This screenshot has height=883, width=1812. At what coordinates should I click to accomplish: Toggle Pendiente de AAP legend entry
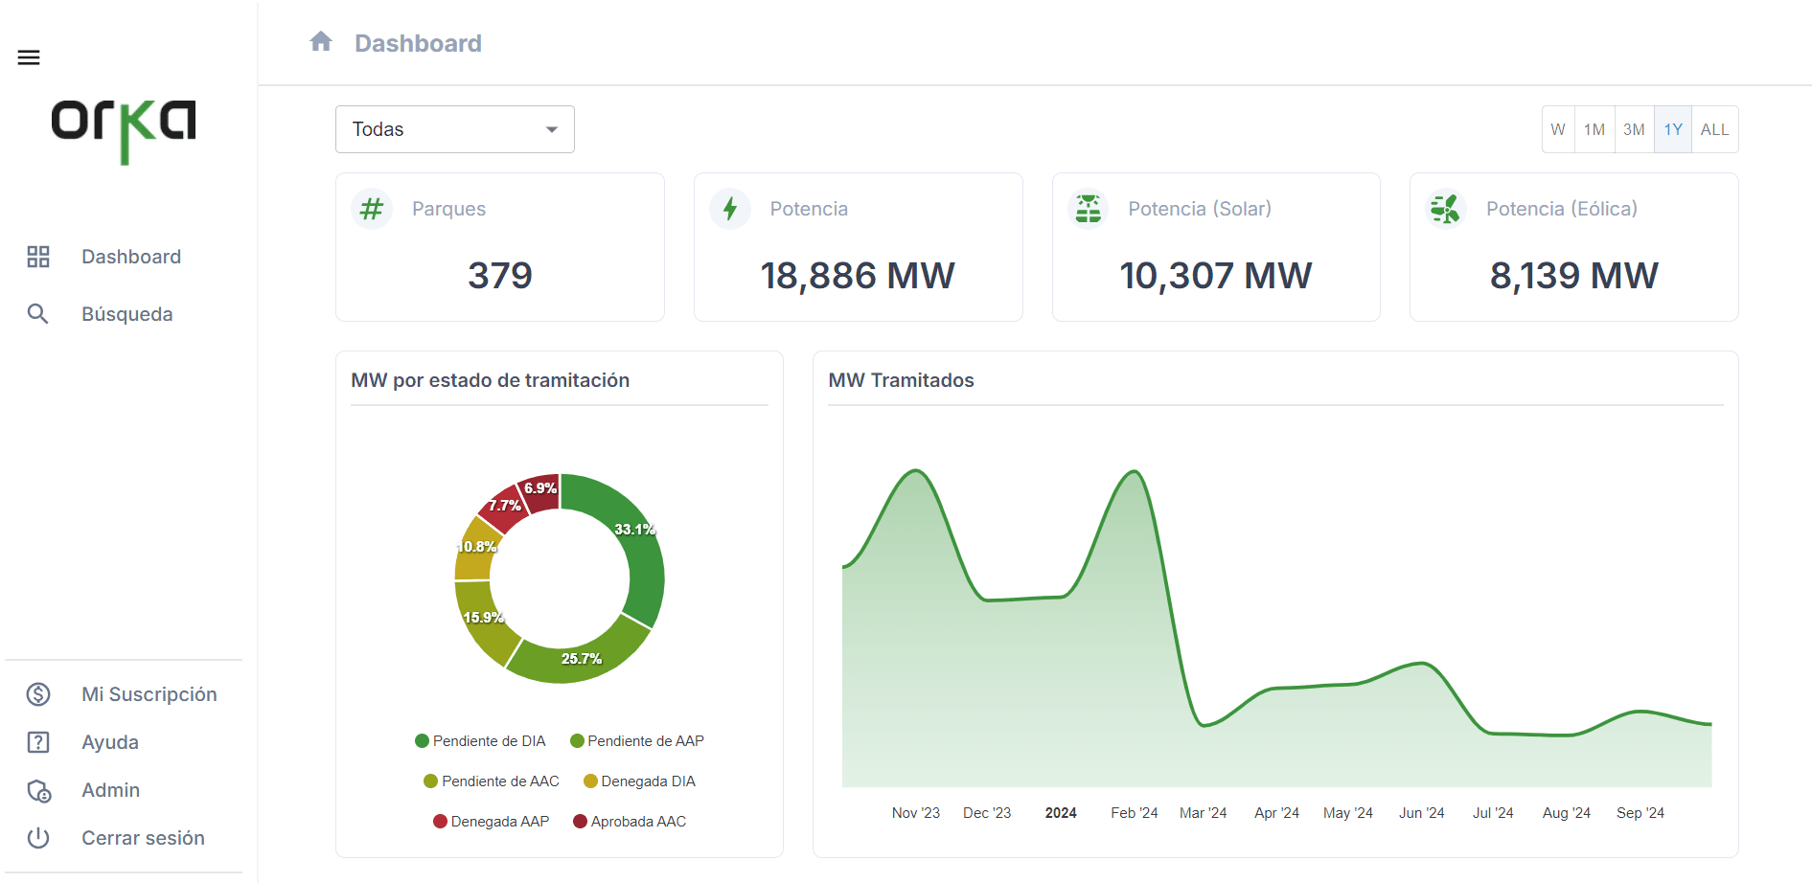pyautogui.click(x=637, y=741)
